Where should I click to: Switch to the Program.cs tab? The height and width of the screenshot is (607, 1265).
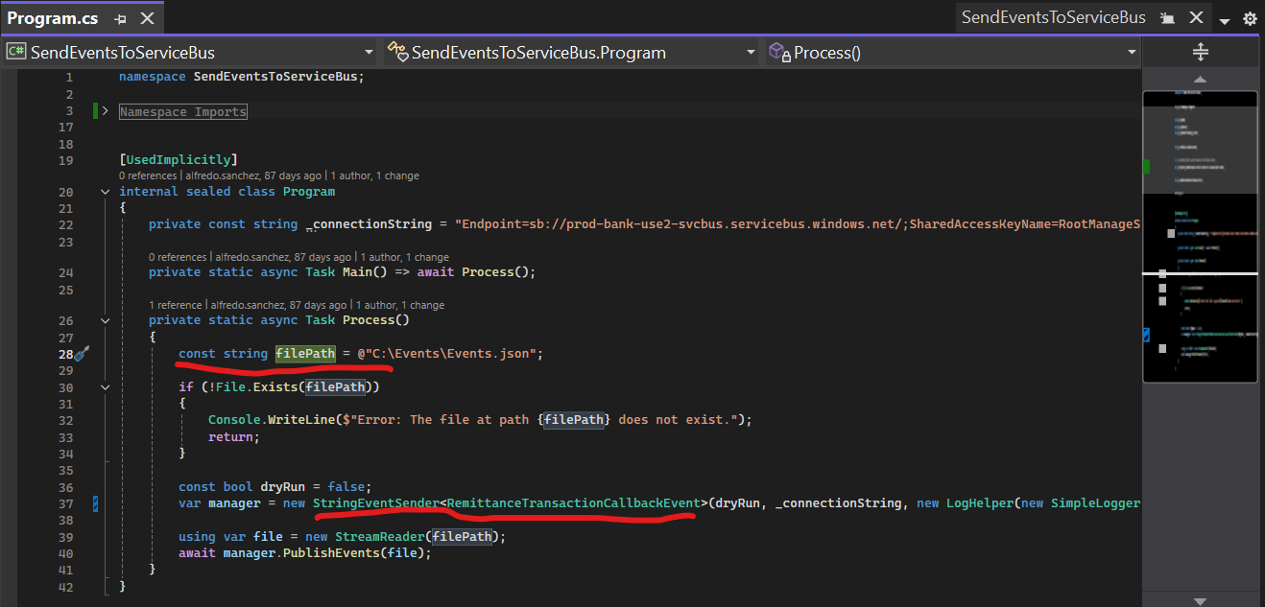coord(54,18)
